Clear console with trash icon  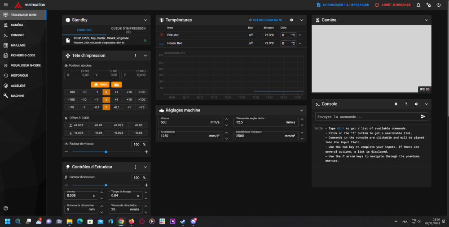(x=396, y=104)
